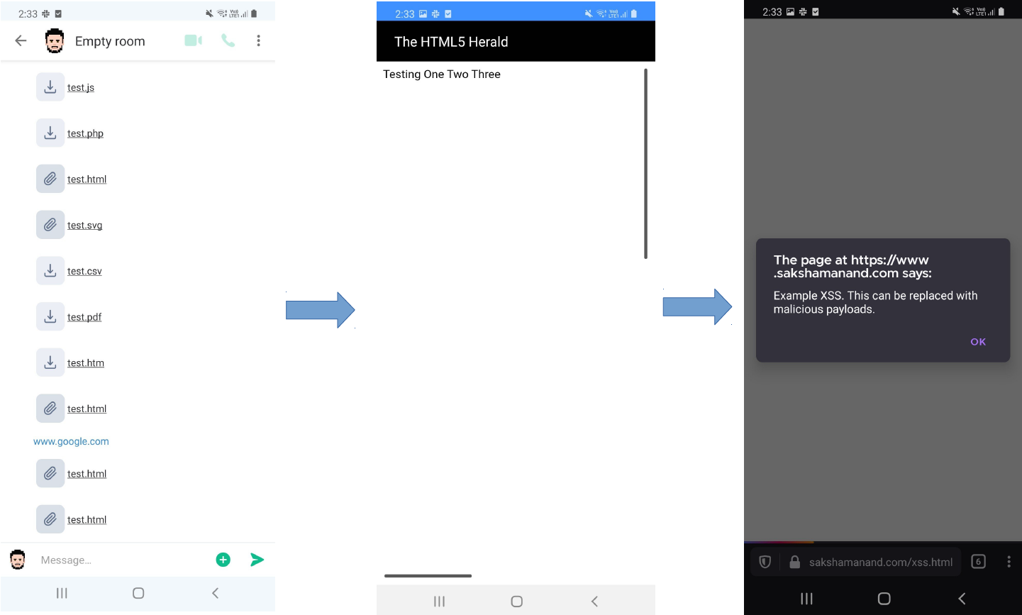Tap the test.pdf file link
Image resolution: width=1022 pixels, height=615 pixels.
[x=84, y=317]
